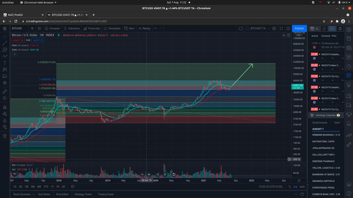Image resolution: width=353 pixels, height=198 pixels.
Task: Open the prediction and measurement tools
Action: (5, 76)
